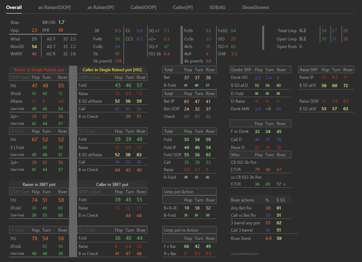This screenshot has height=262, width=362.
Task: Open the SD&AG tab
Action: pyautogui.click(x=217, y=7)
